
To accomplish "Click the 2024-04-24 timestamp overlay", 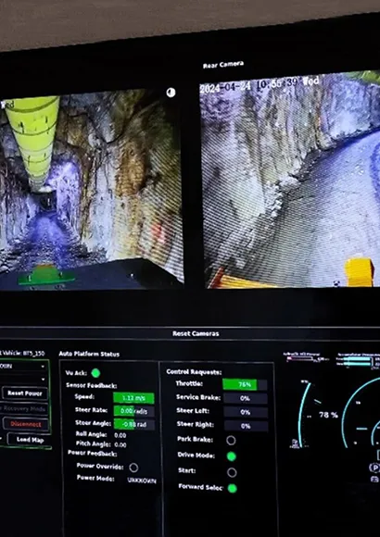I will [x=260, y=85].
